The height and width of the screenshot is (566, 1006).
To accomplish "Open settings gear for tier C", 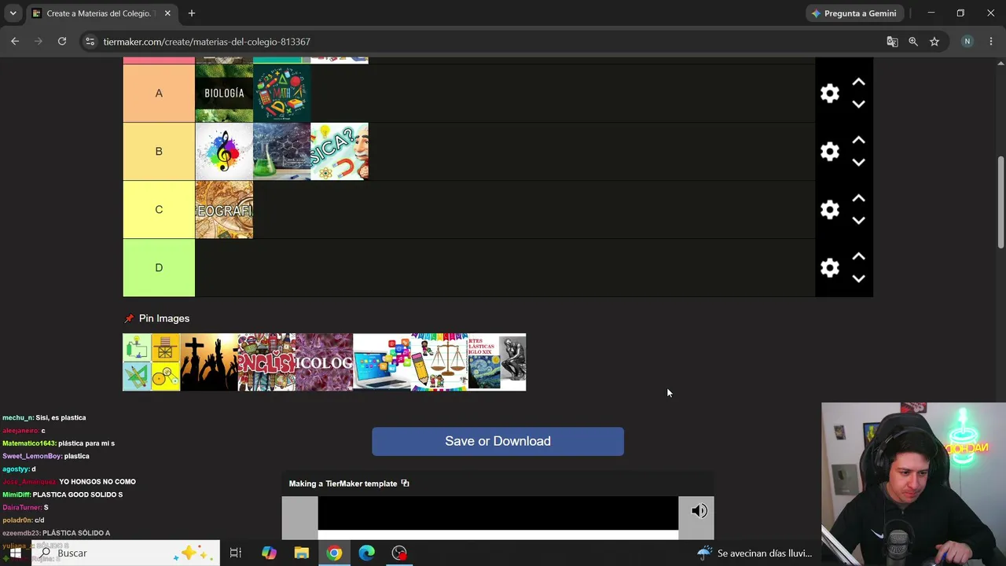I will click(830, 210).
